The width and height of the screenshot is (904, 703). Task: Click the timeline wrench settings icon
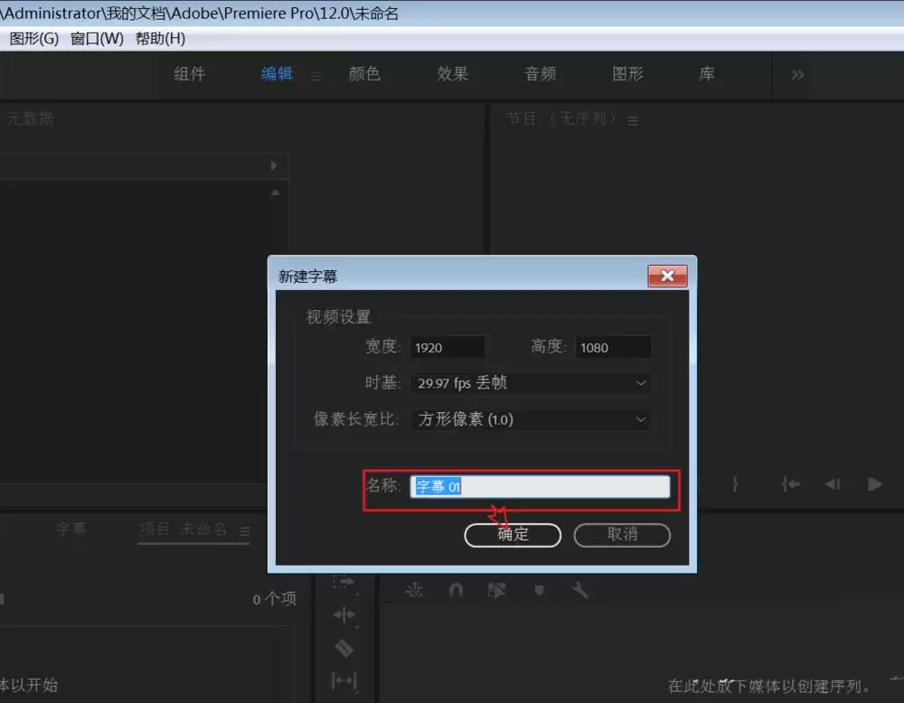pos(580,591)
